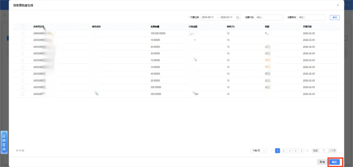Open start date 2025-09-11 picker
This screenshot has width=353, height=167.
point(207,17)
